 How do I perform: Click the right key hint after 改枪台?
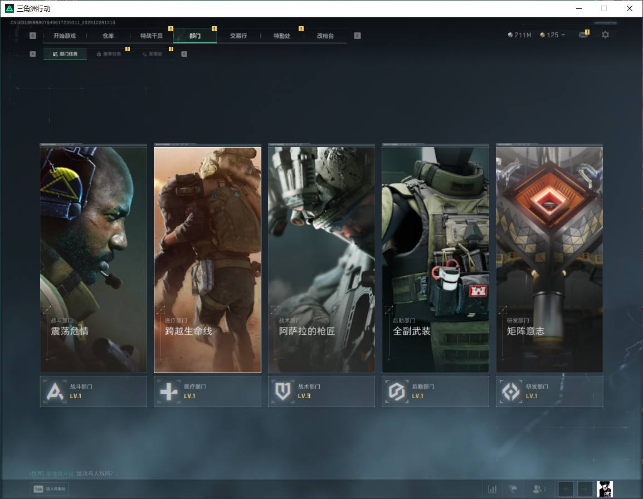point(358,36)
